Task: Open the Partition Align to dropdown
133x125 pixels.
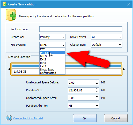Action: point(97,106)
